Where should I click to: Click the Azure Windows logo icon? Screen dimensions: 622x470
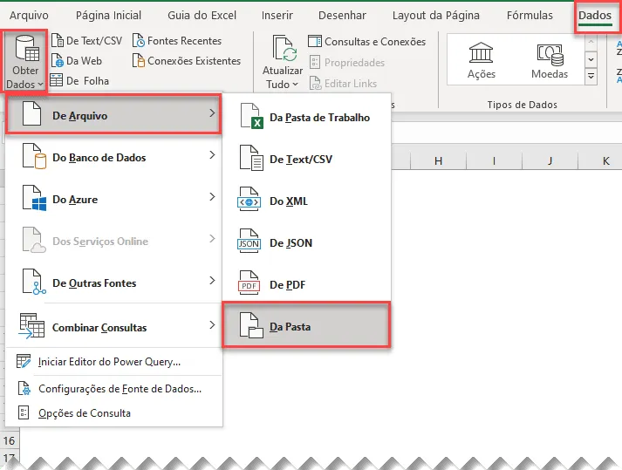(34, 198)
